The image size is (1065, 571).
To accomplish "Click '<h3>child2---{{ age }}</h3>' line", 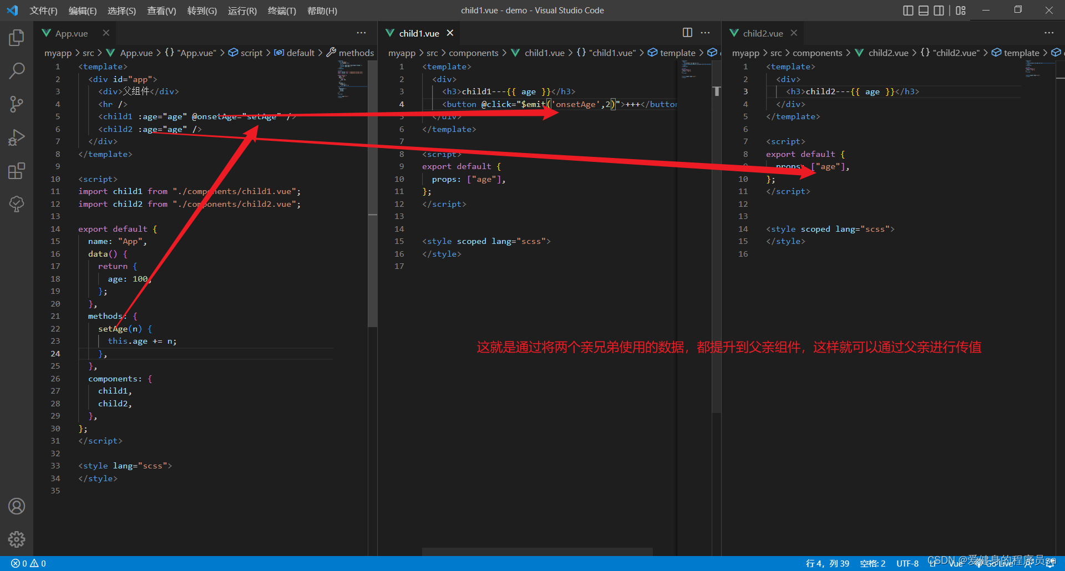I will (853, 91).
